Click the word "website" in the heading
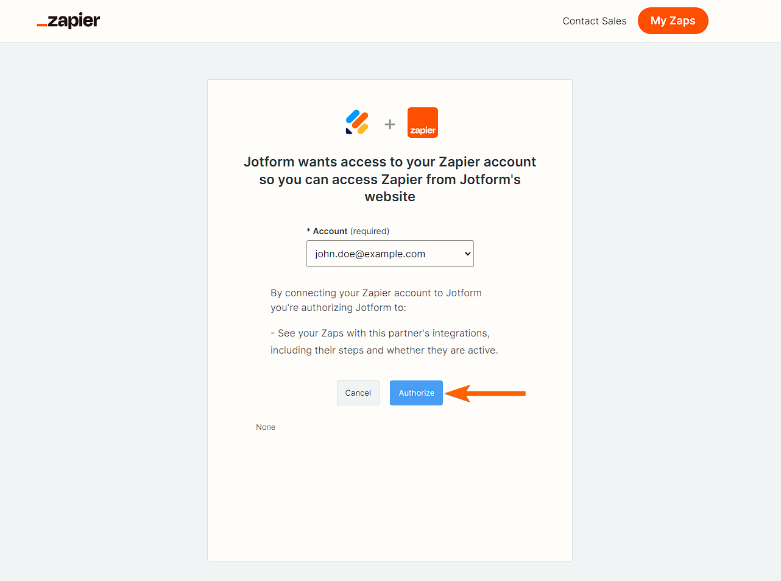This screenshot has width=781, height=581. click(390, 197)
